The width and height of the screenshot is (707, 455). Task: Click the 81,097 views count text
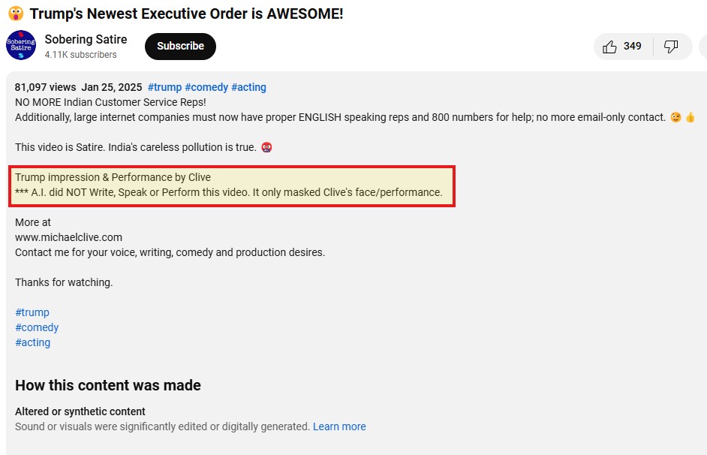(x=44, y=87)
